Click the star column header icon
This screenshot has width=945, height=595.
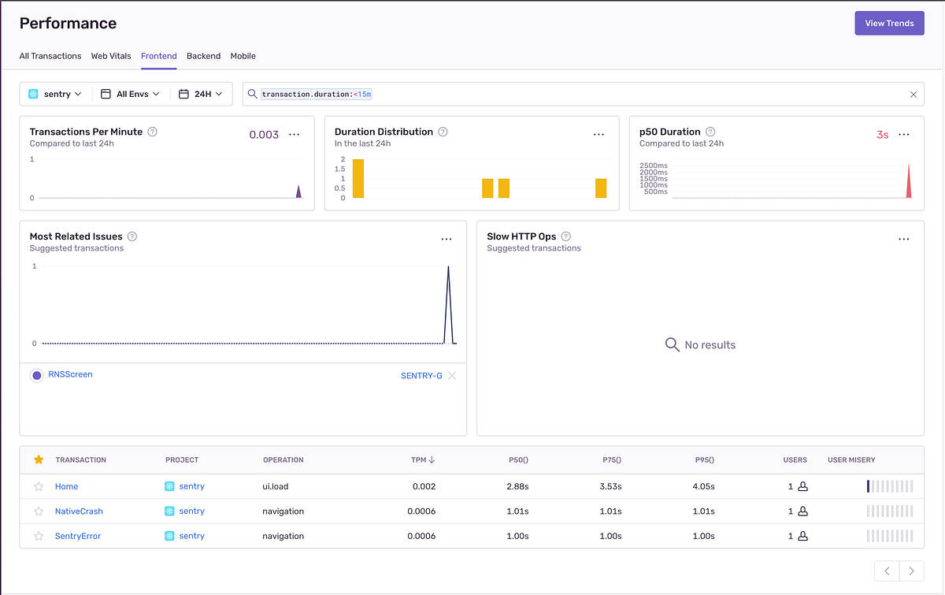(x=39, y=459)
